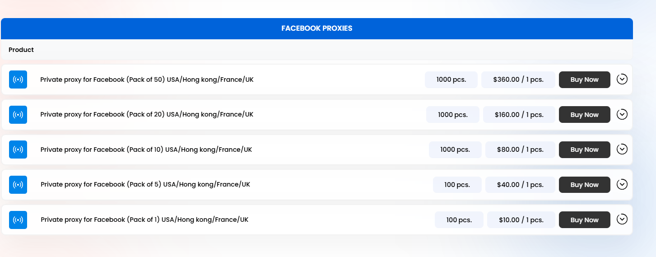This screenshot has width=656, height=257.
Task: Buy Now the $160.00 Pack of 20
Action: click(x=585, y=115)
